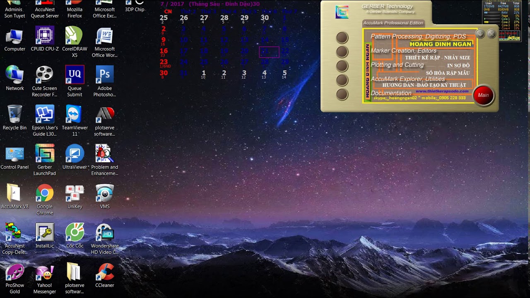
Task: Select the Gerber LaunchPad desktop shortcut
Action: 45,160
